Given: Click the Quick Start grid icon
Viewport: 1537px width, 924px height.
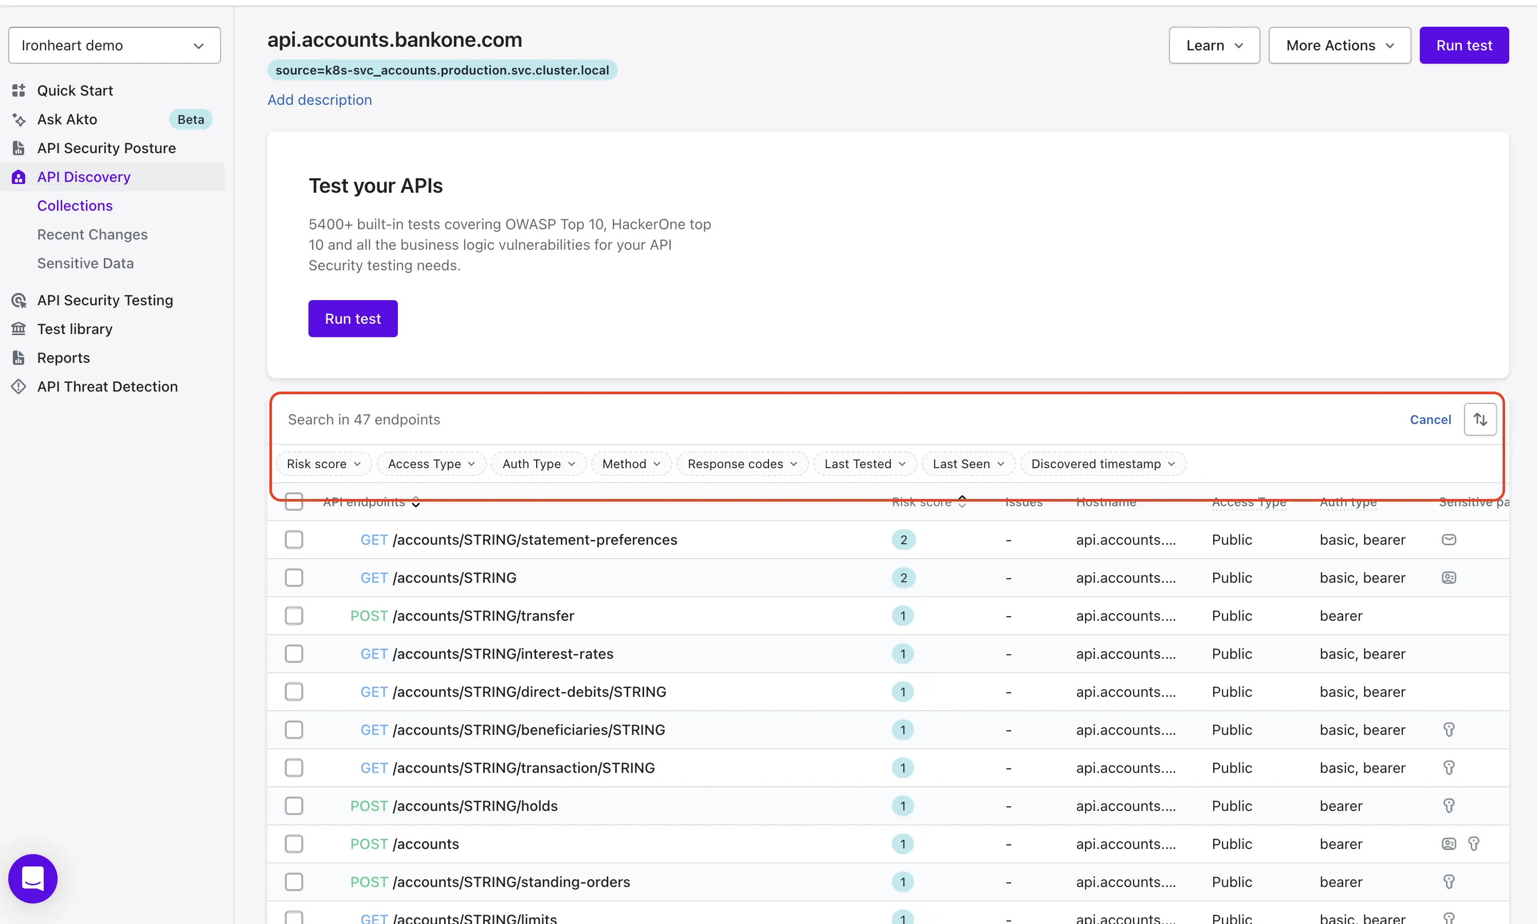Looking at the screenshot, I should pos(19,90).
